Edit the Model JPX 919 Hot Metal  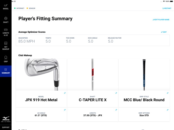[65, 93]
